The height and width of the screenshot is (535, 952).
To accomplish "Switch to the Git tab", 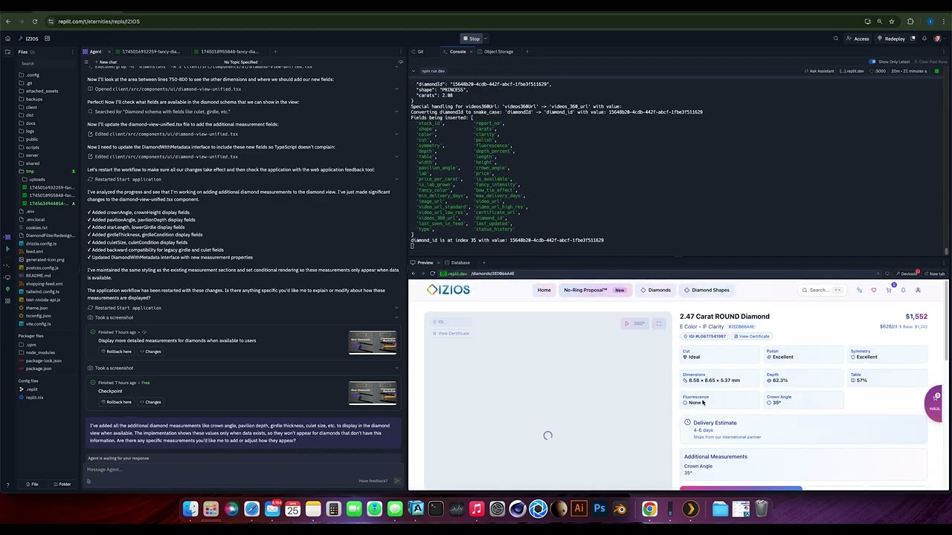I will pyautogui.click(x=419, y=52).
